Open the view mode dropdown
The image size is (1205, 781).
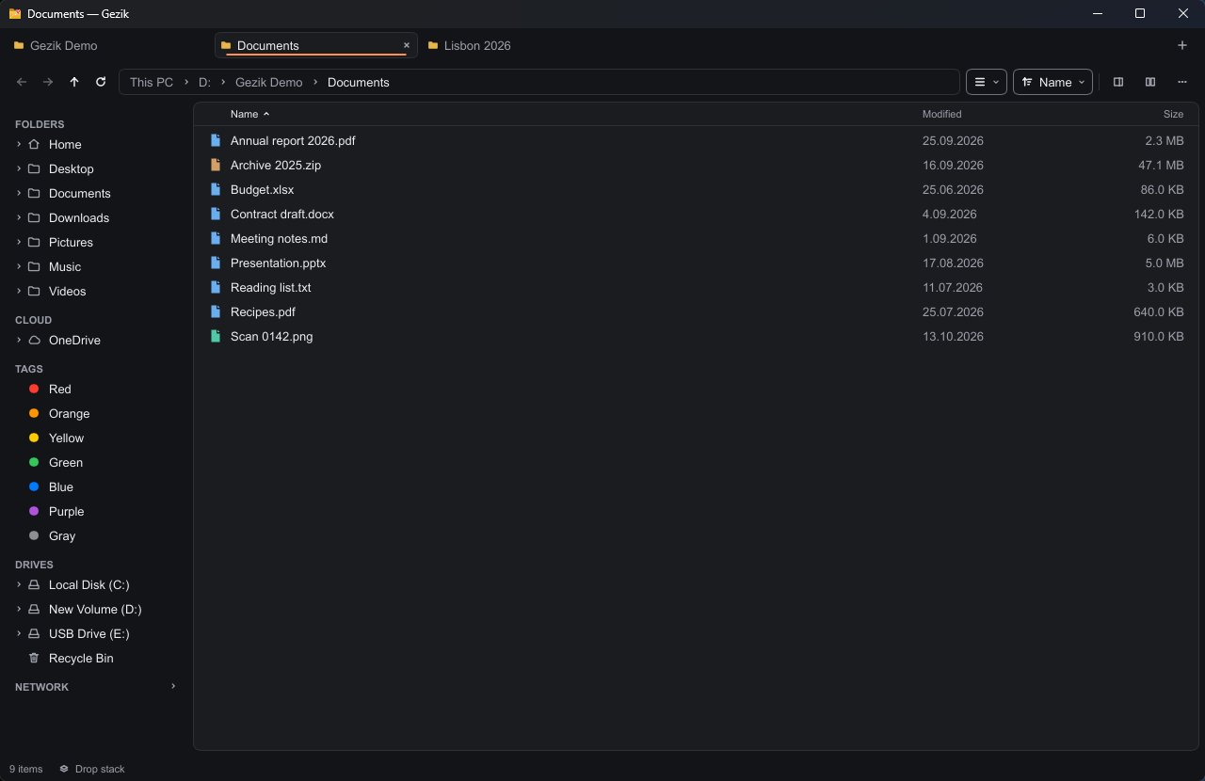coord(987,82)
